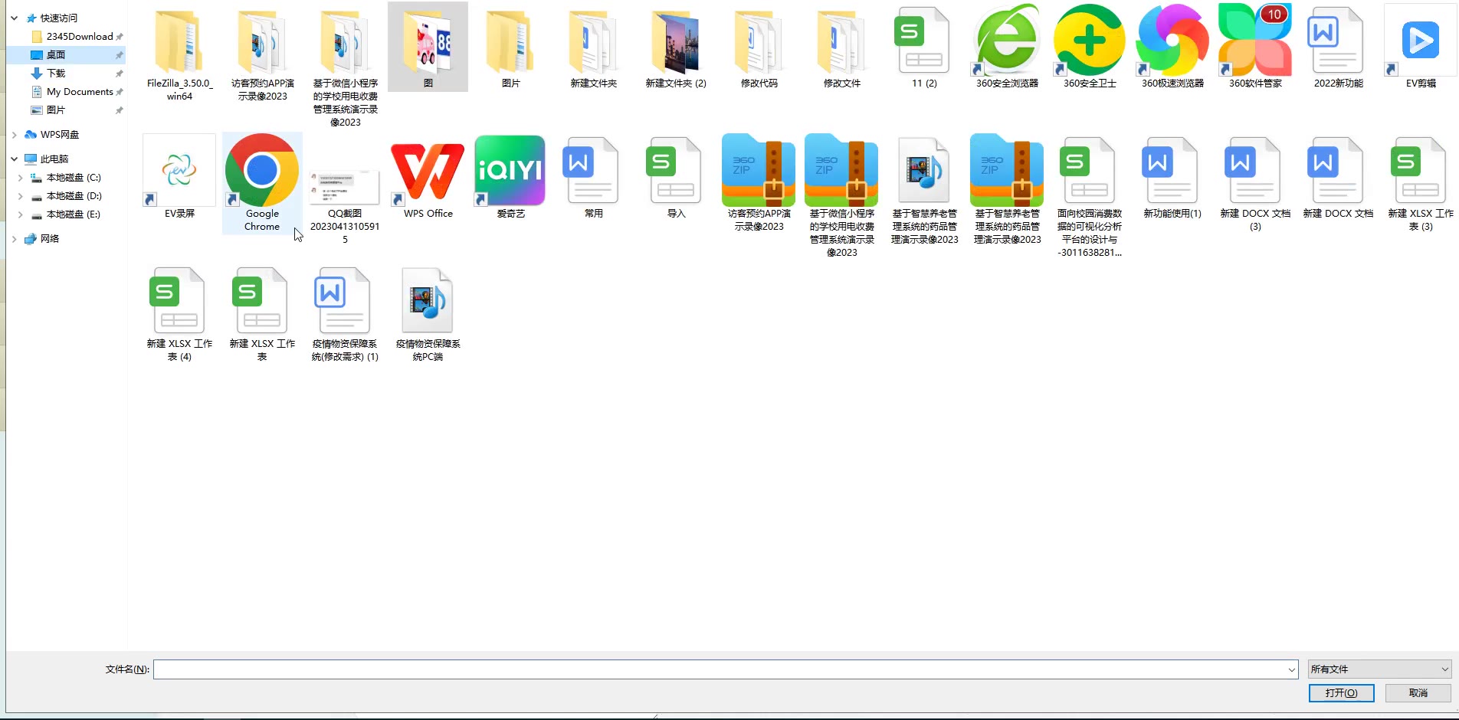Select 基于智慧养老管理系统 zip archive

[x=1007, y=190]
